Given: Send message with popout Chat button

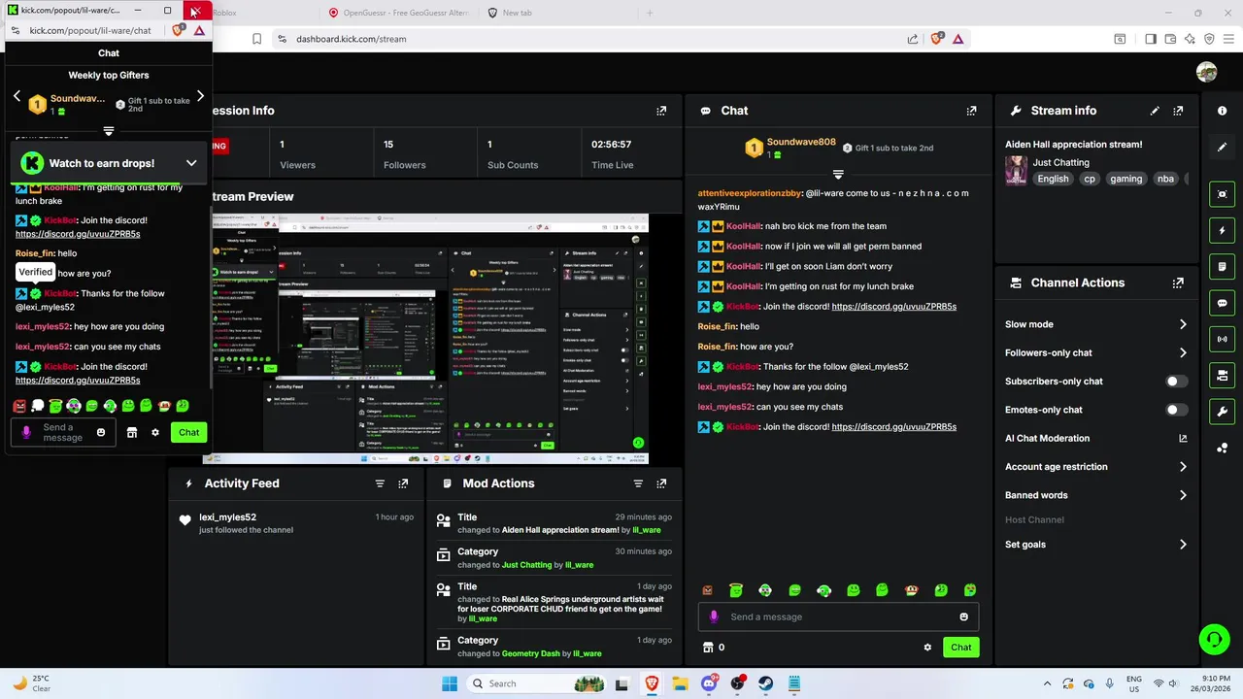Looking at the screenshot, I should click(188, 433).
